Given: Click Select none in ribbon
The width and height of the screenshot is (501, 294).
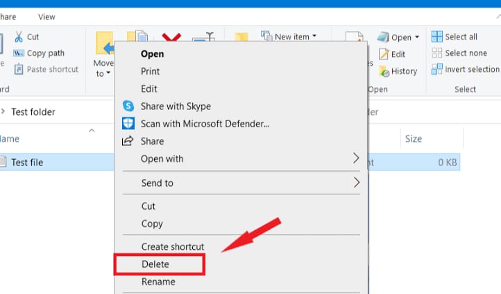Looking at the screenshot, I should click(459, 53).
